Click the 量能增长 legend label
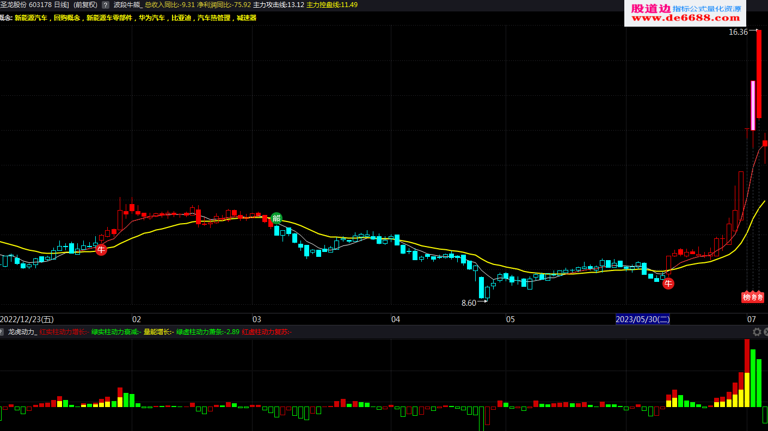 click(158, 332)
